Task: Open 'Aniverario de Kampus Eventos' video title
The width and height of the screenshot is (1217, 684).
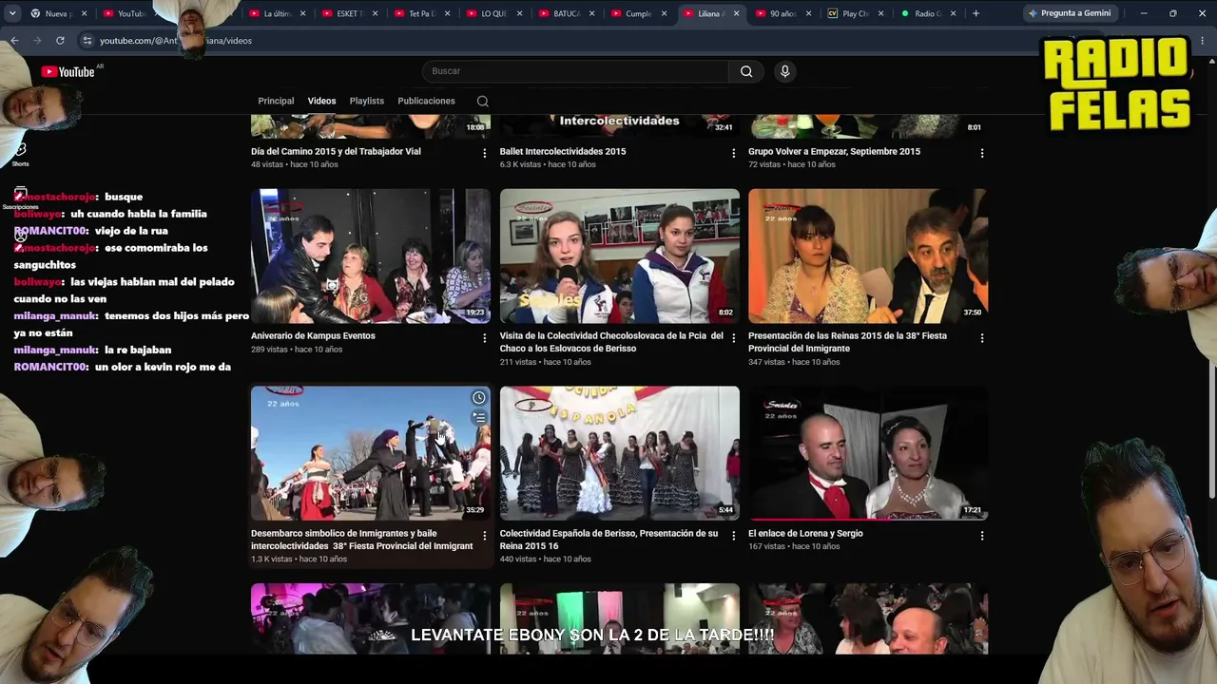Action: (313, 335)
